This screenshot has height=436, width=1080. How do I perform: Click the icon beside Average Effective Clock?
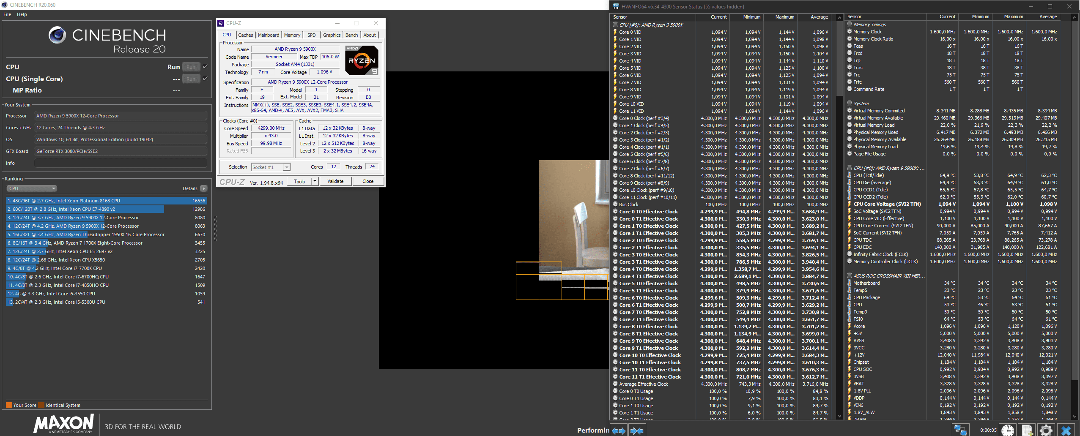click(615, 384)
